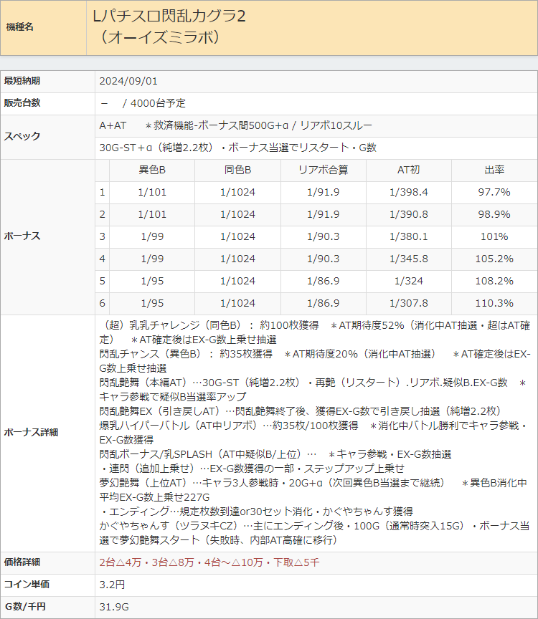Screen dimensions: 538x619
Task: Click the 機種名 header label
Action: pyautogui.click(x=20, y=27)
